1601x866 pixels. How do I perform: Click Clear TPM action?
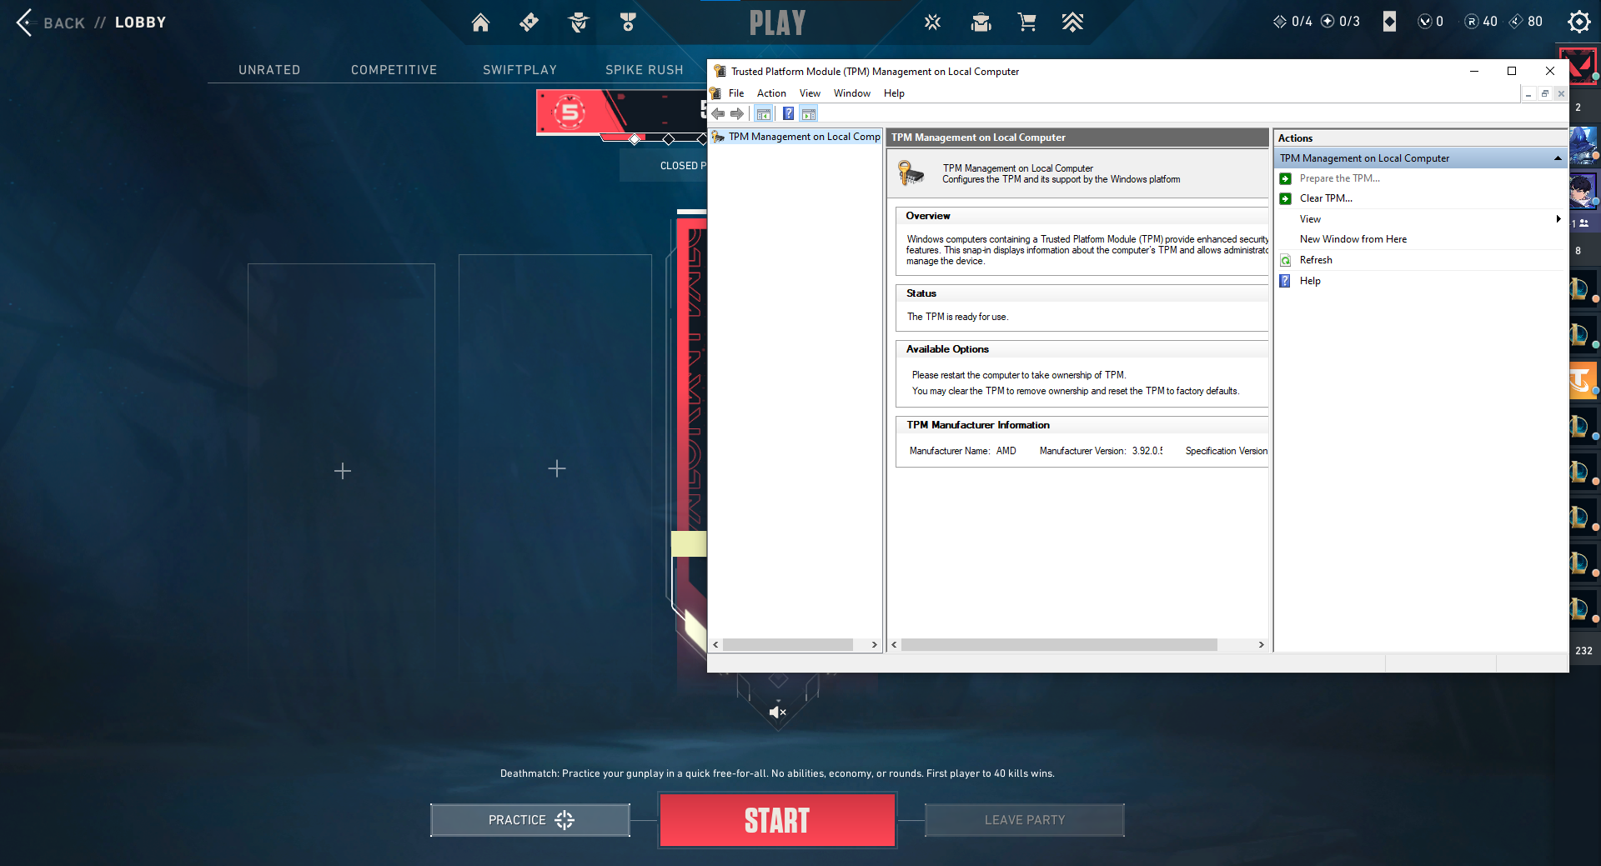tap(1326, 198)
